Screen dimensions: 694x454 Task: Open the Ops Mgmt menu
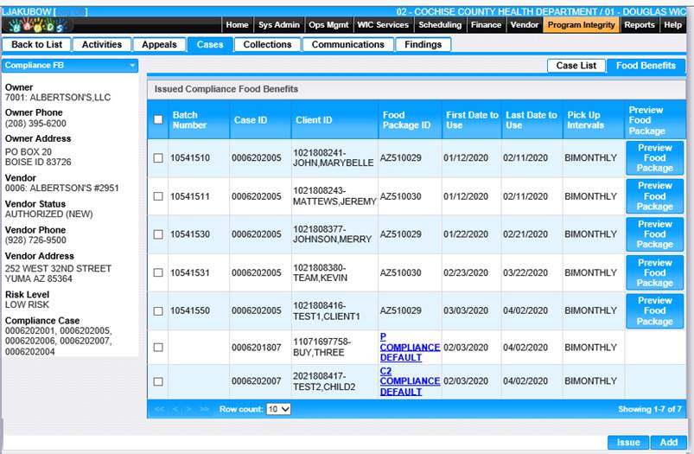pos(328,25)
